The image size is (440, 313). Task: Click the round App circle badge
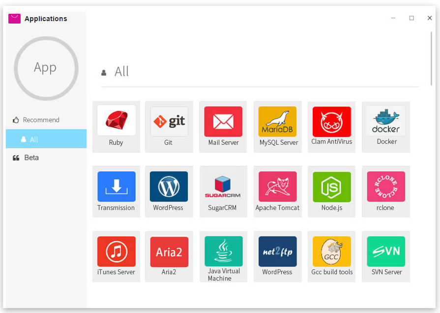coord(46,68)
